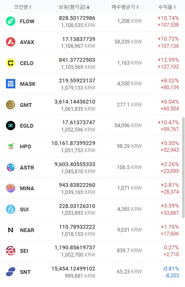Click the blue MASK coin icon
185x287 pixels.
point(11,84)
